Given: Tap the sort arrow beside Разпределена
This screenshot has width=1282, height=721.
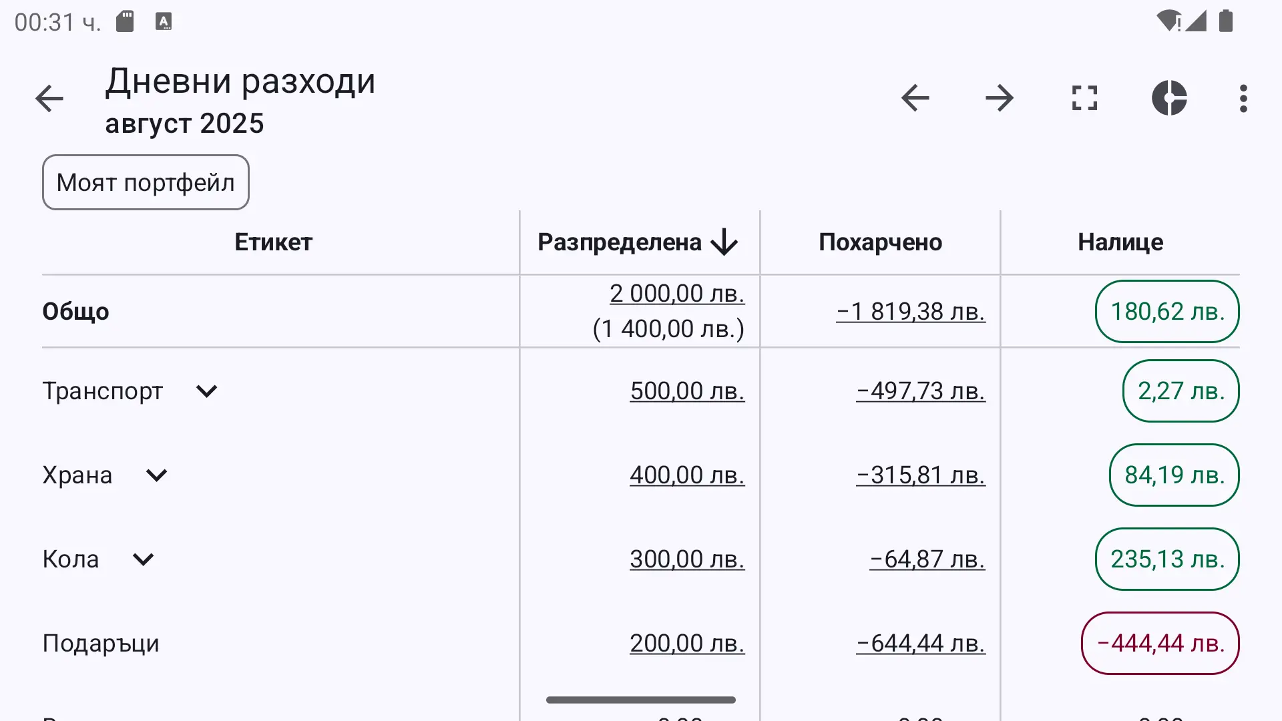Looking at the screenshot, I should 724,242.
